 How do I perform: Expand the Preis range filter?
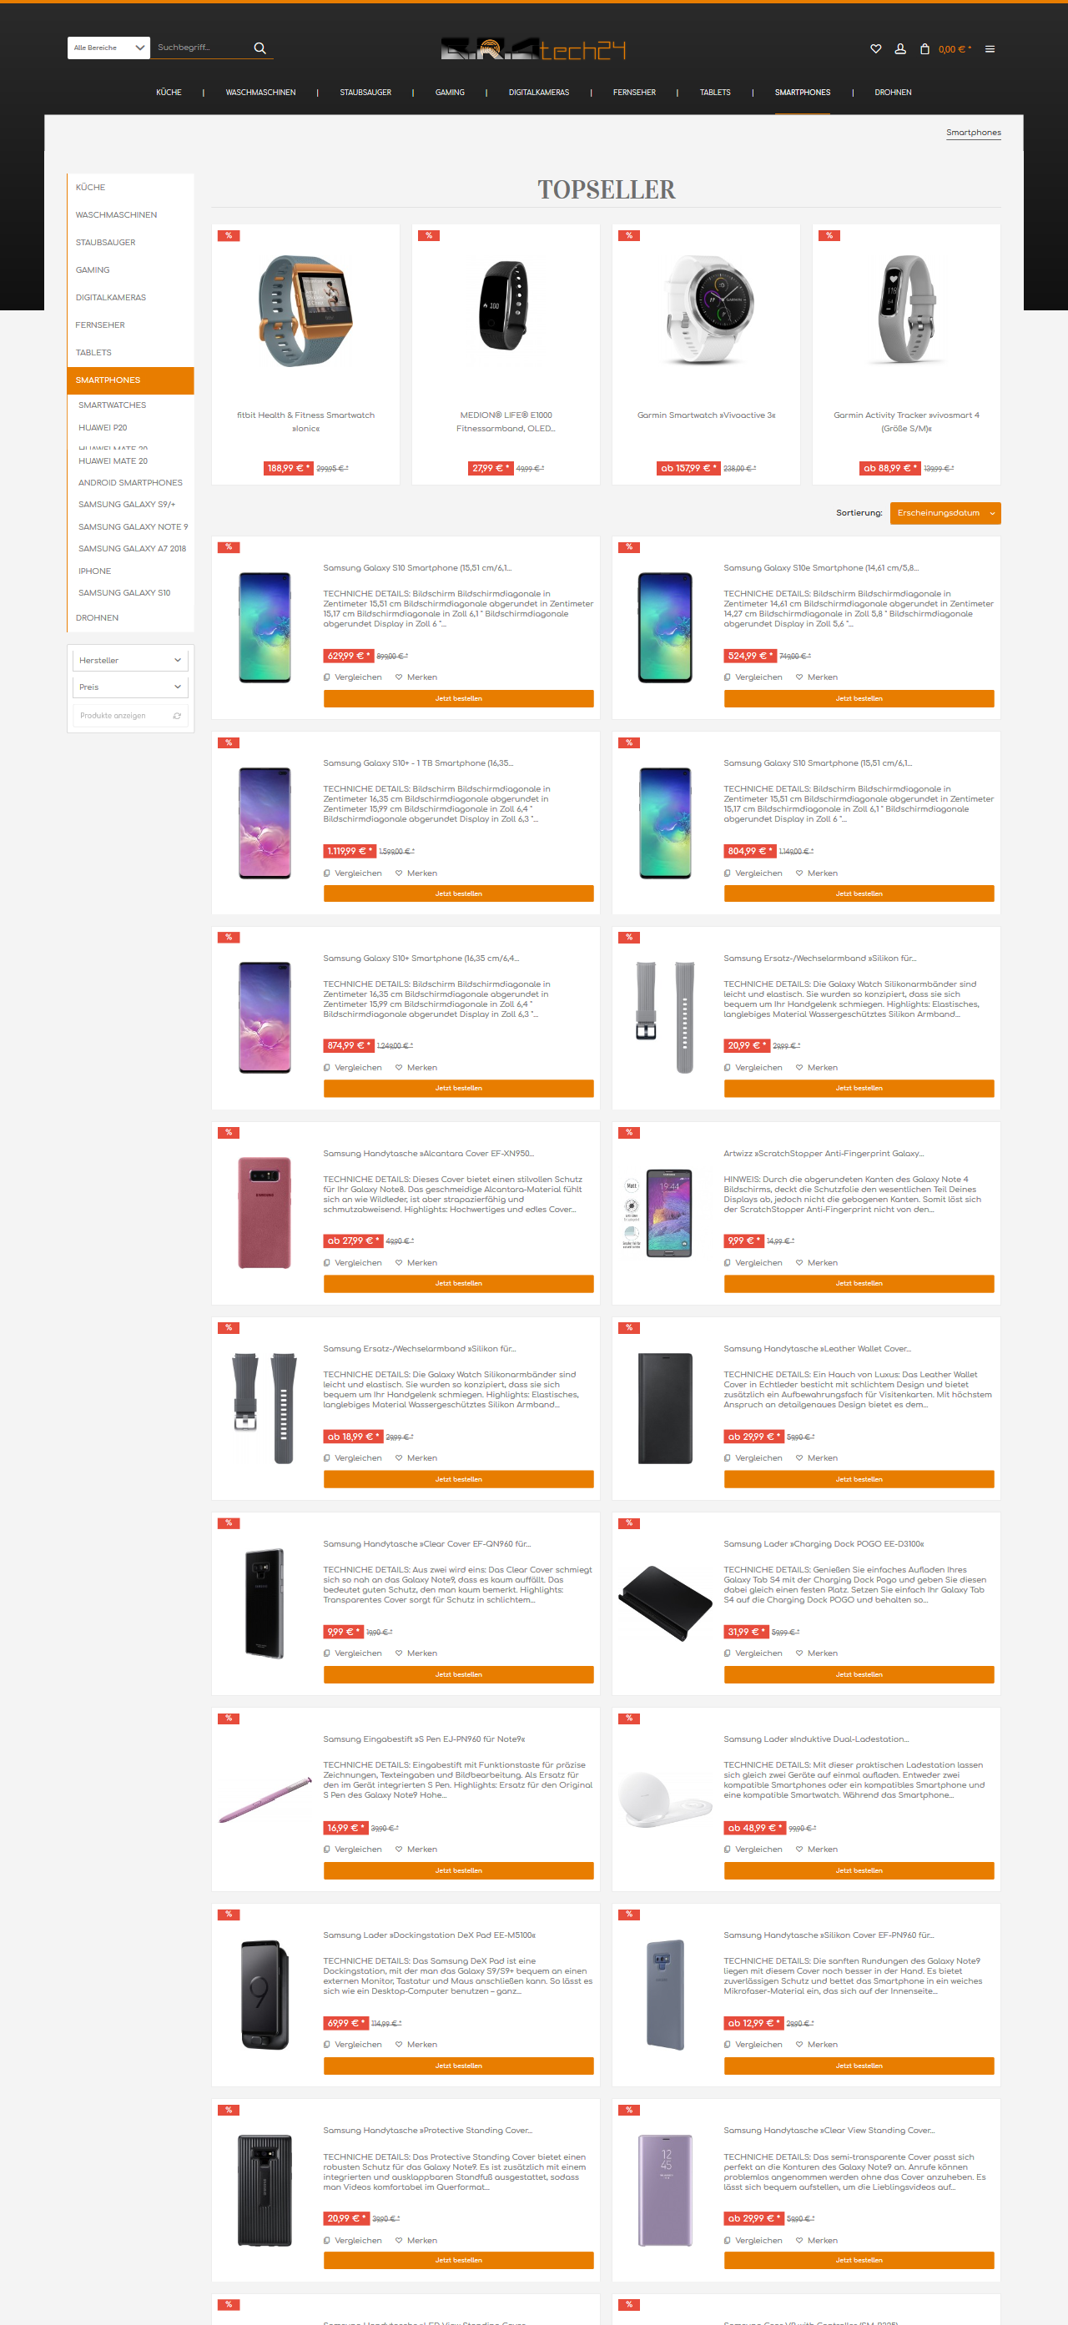click(x=130, y=687)
